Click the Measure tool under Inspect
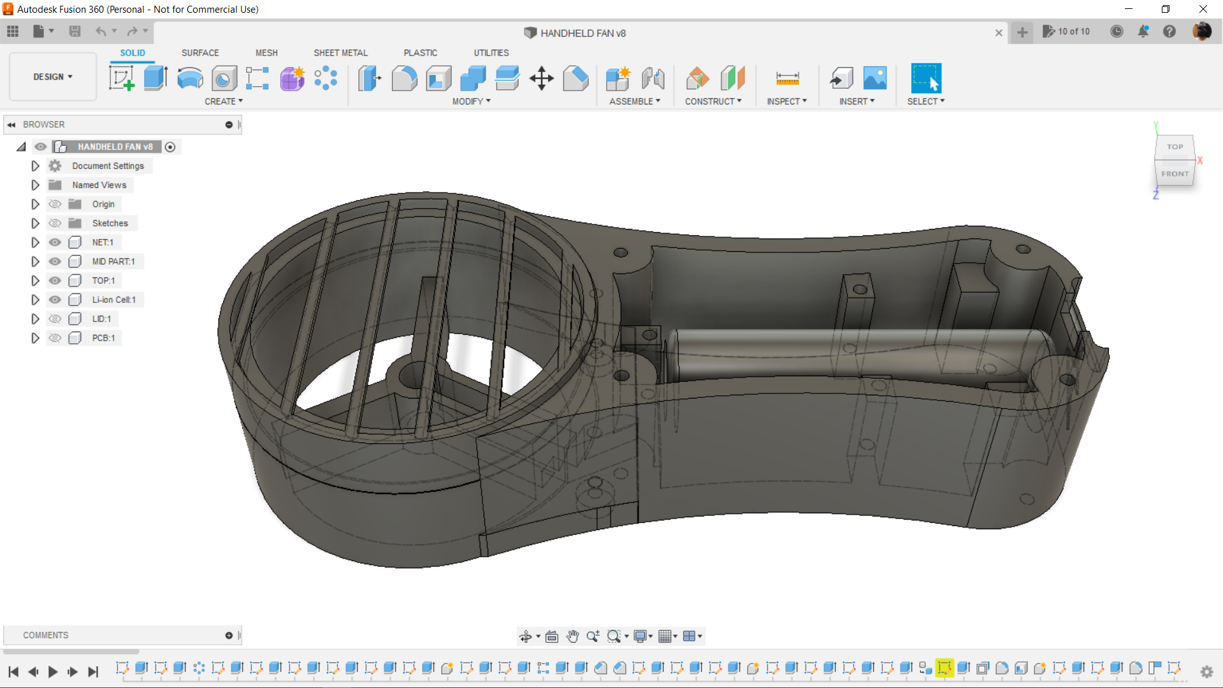The height and width of the screenshot is (688, 1223). [787, 78]
